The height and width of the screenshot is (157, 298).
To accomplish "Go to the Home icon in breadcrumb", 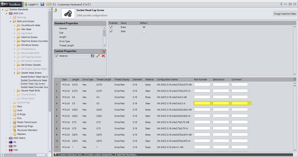I will tap(47, 4).
